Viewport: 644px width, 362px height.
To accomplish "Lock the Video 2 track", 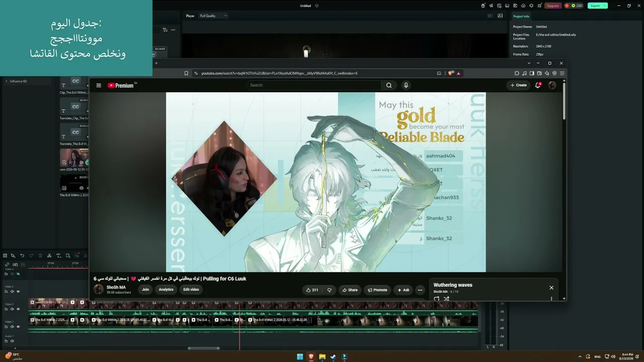I will coord(7,309).
